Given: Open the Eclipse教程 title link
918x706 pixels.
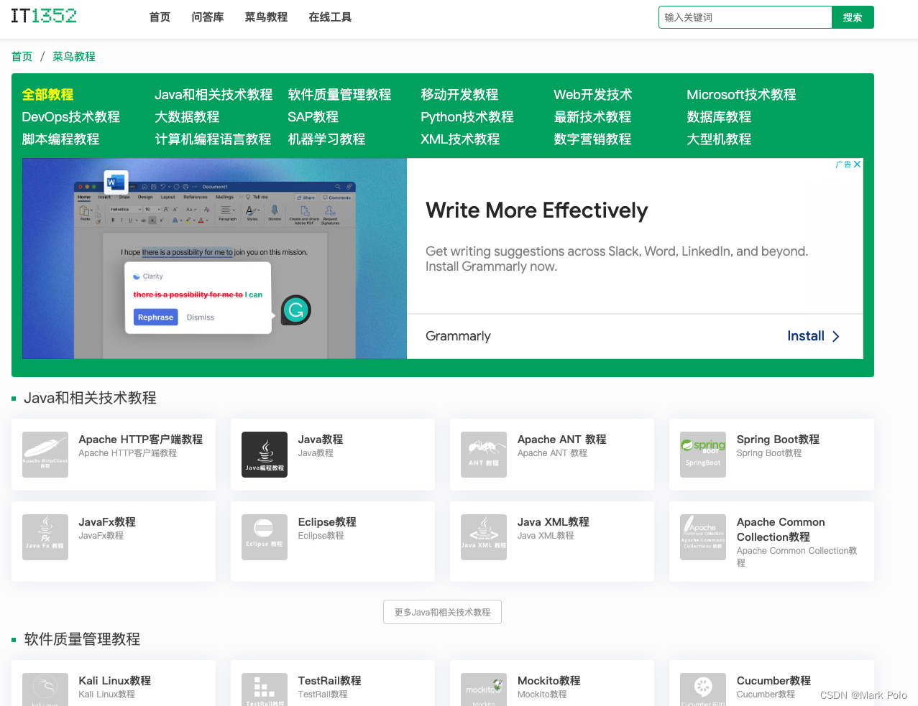Looking at the screenshot, I should (x=327, y=522).
